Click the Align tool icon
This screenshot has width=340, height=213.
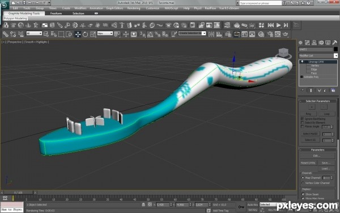(219, 34)
